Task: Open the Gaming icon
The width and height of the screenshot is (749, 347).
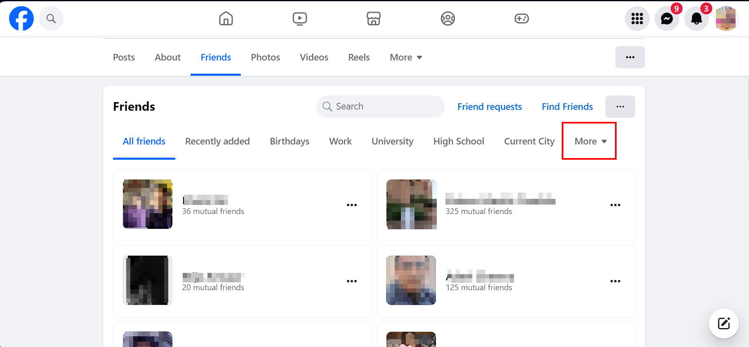Action: pos(521,19)
